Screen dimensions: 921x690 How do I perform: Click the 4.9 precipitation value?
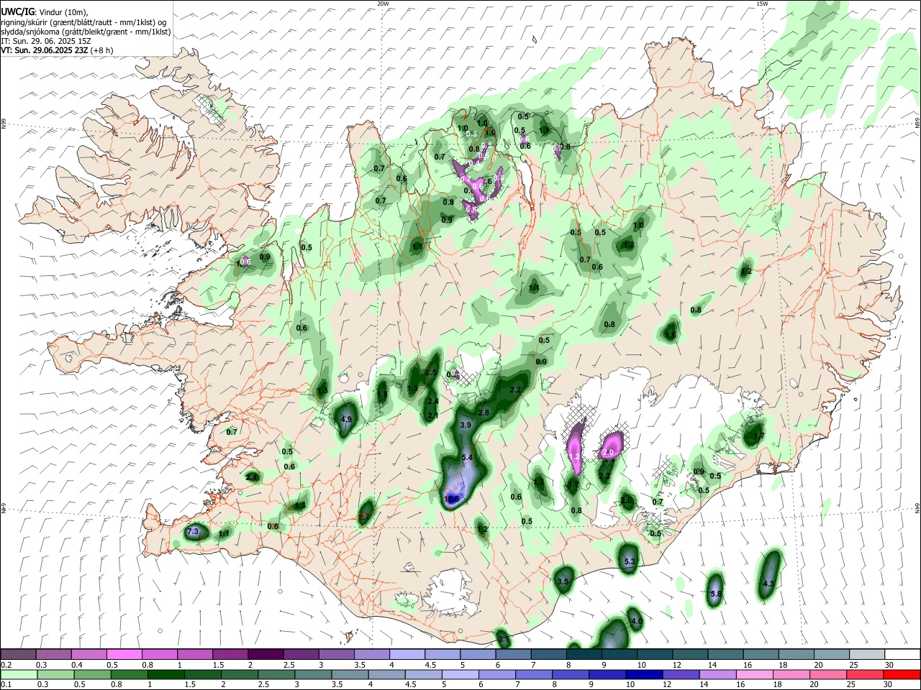click(x=346, y=419)
